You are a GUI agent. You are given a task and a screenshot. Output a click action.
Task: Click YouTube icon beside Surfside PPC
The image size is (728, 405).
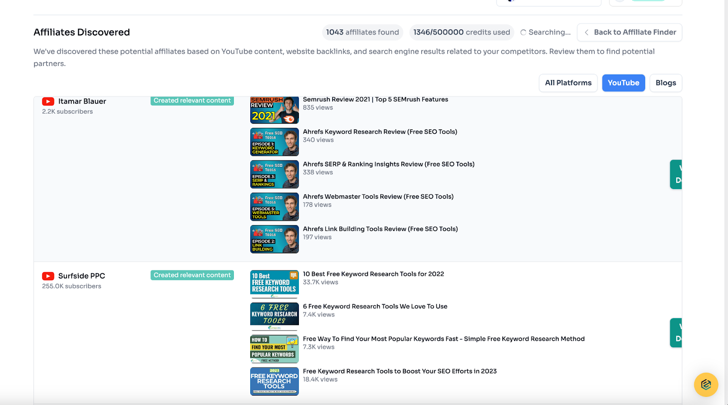(48, 276)
